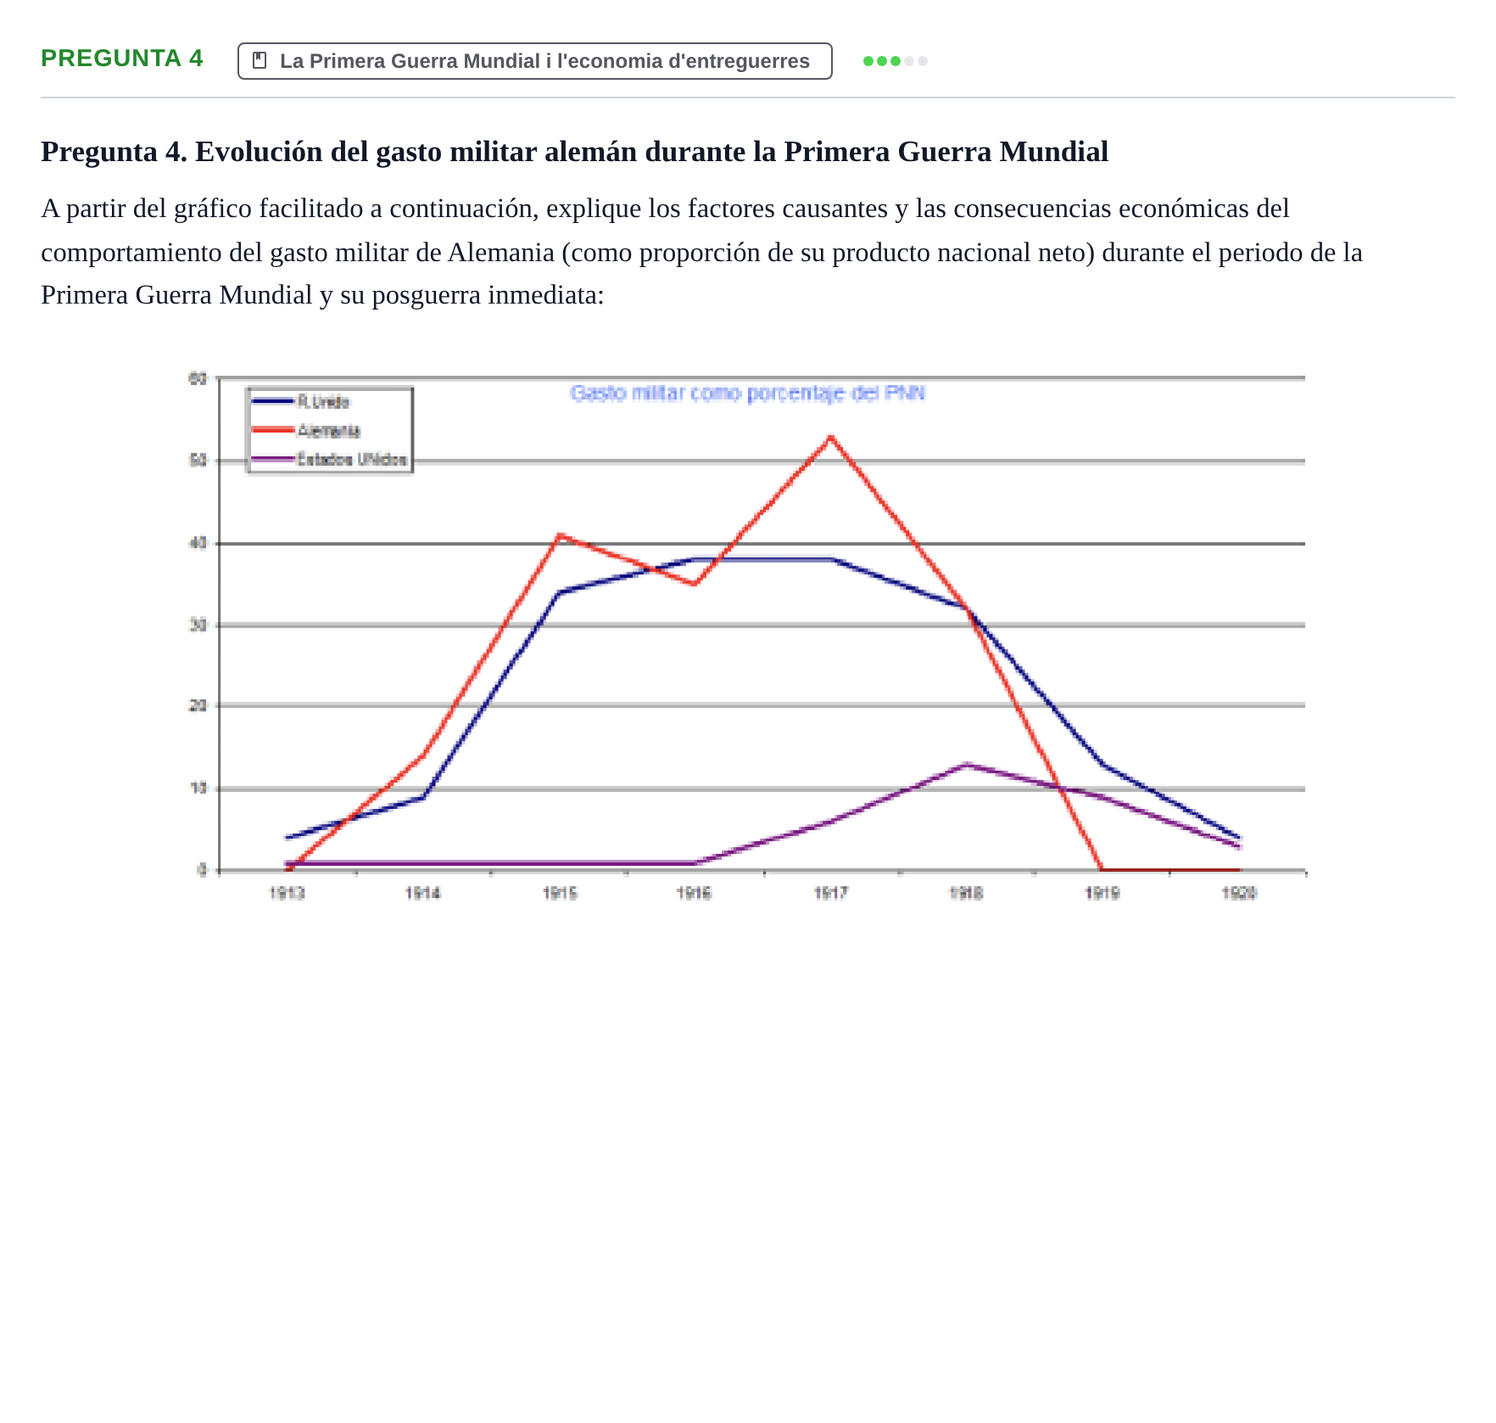1496x1423 pixels.
Task: Click the red line's peak at 1917
Action: [830, 437]
